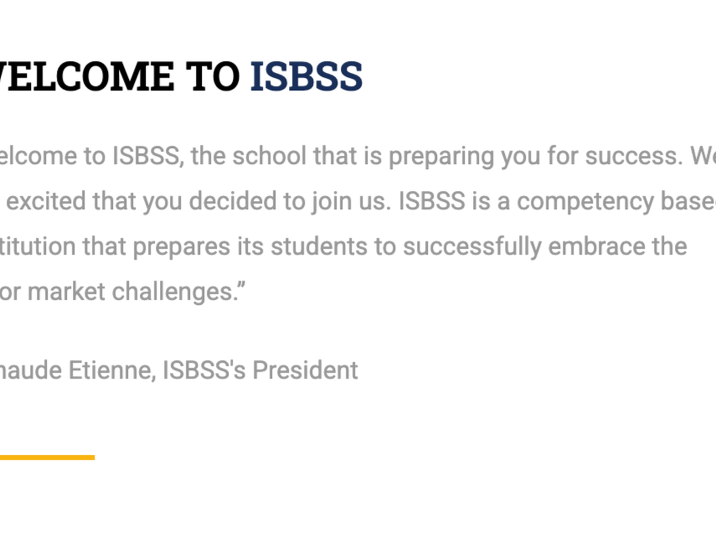This screenshot has width=716, height=537.
Task: Click ISBSS in the first paragraph line
Action: coord(146,156)
